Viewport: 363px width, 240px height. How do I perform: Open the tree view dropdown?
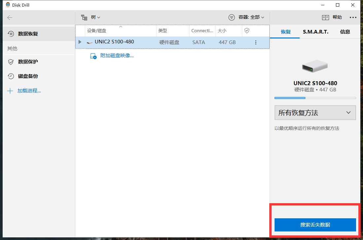95,17
